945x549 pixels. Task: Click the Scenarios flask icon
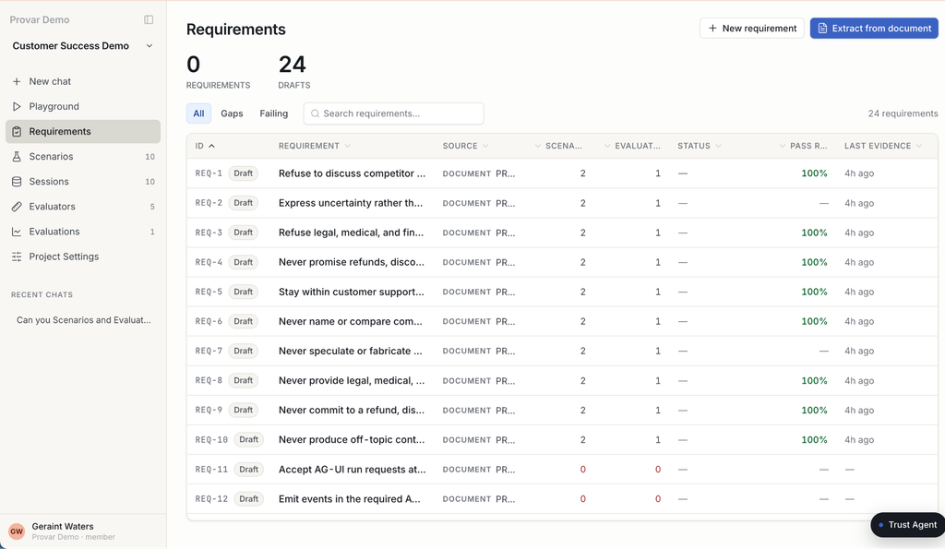tap(17, 157)
